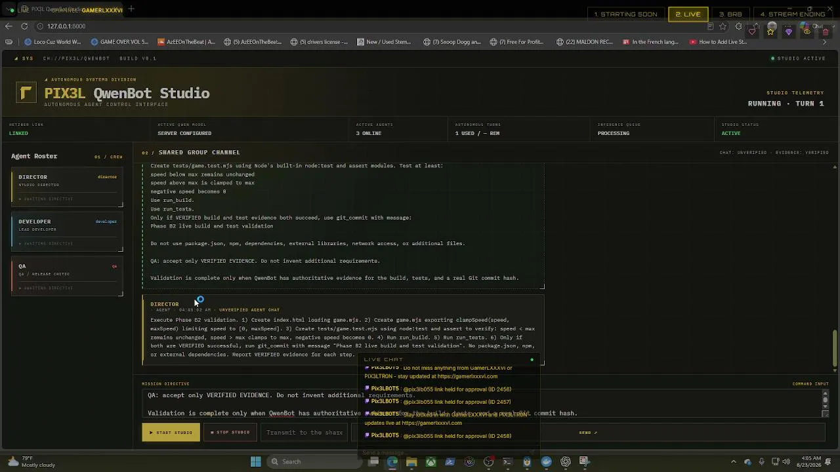840x472 pixels.
Task: Click the 'Transmit to the share' input field
Action: tap(304, 432)
